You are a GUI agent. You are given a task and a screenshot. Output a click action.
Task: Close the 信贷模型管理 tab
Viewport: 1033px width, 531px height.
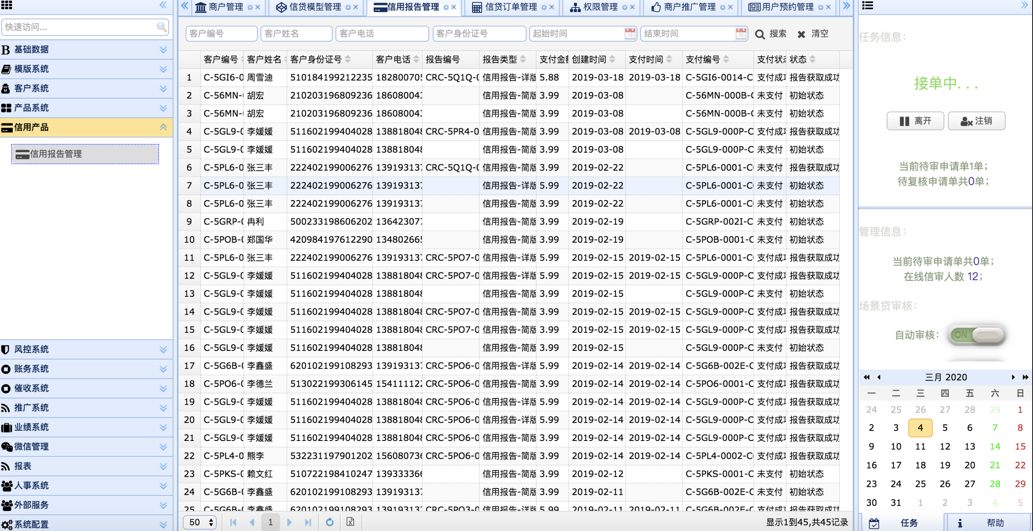[x=356, y=7]
